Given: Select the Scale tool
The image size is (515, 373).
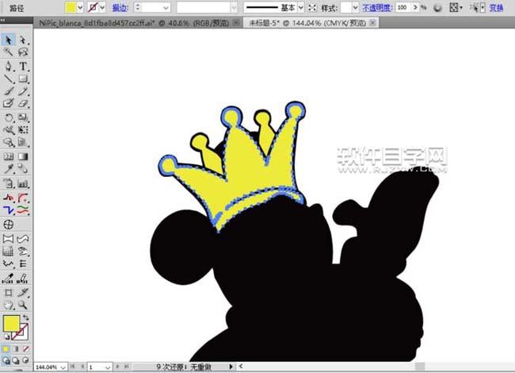Looking at the screenshot, I should point(23,117).
